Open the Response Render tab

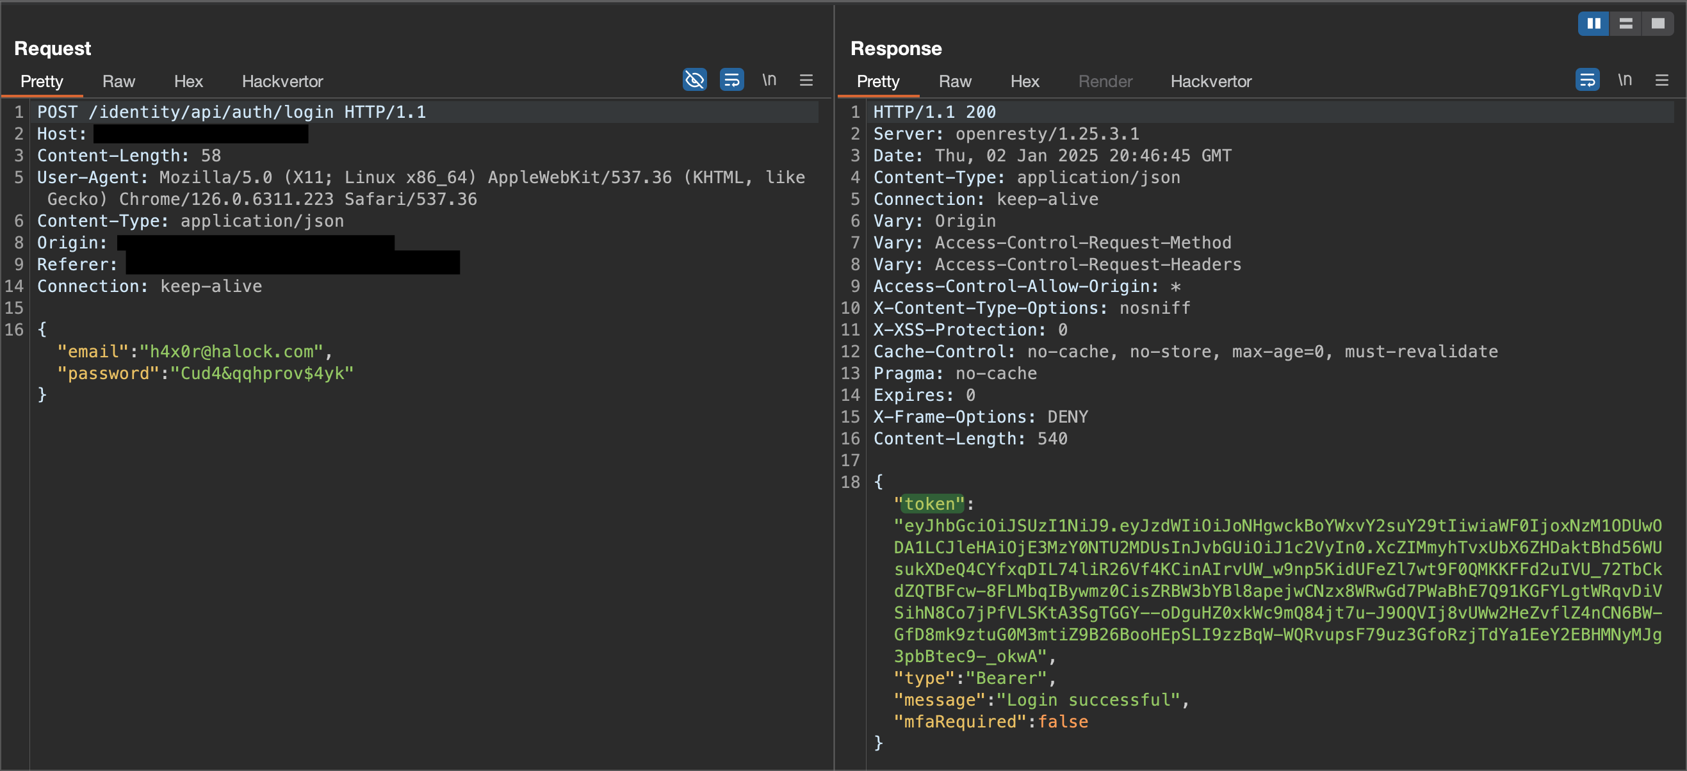(x=1105, y=81)
